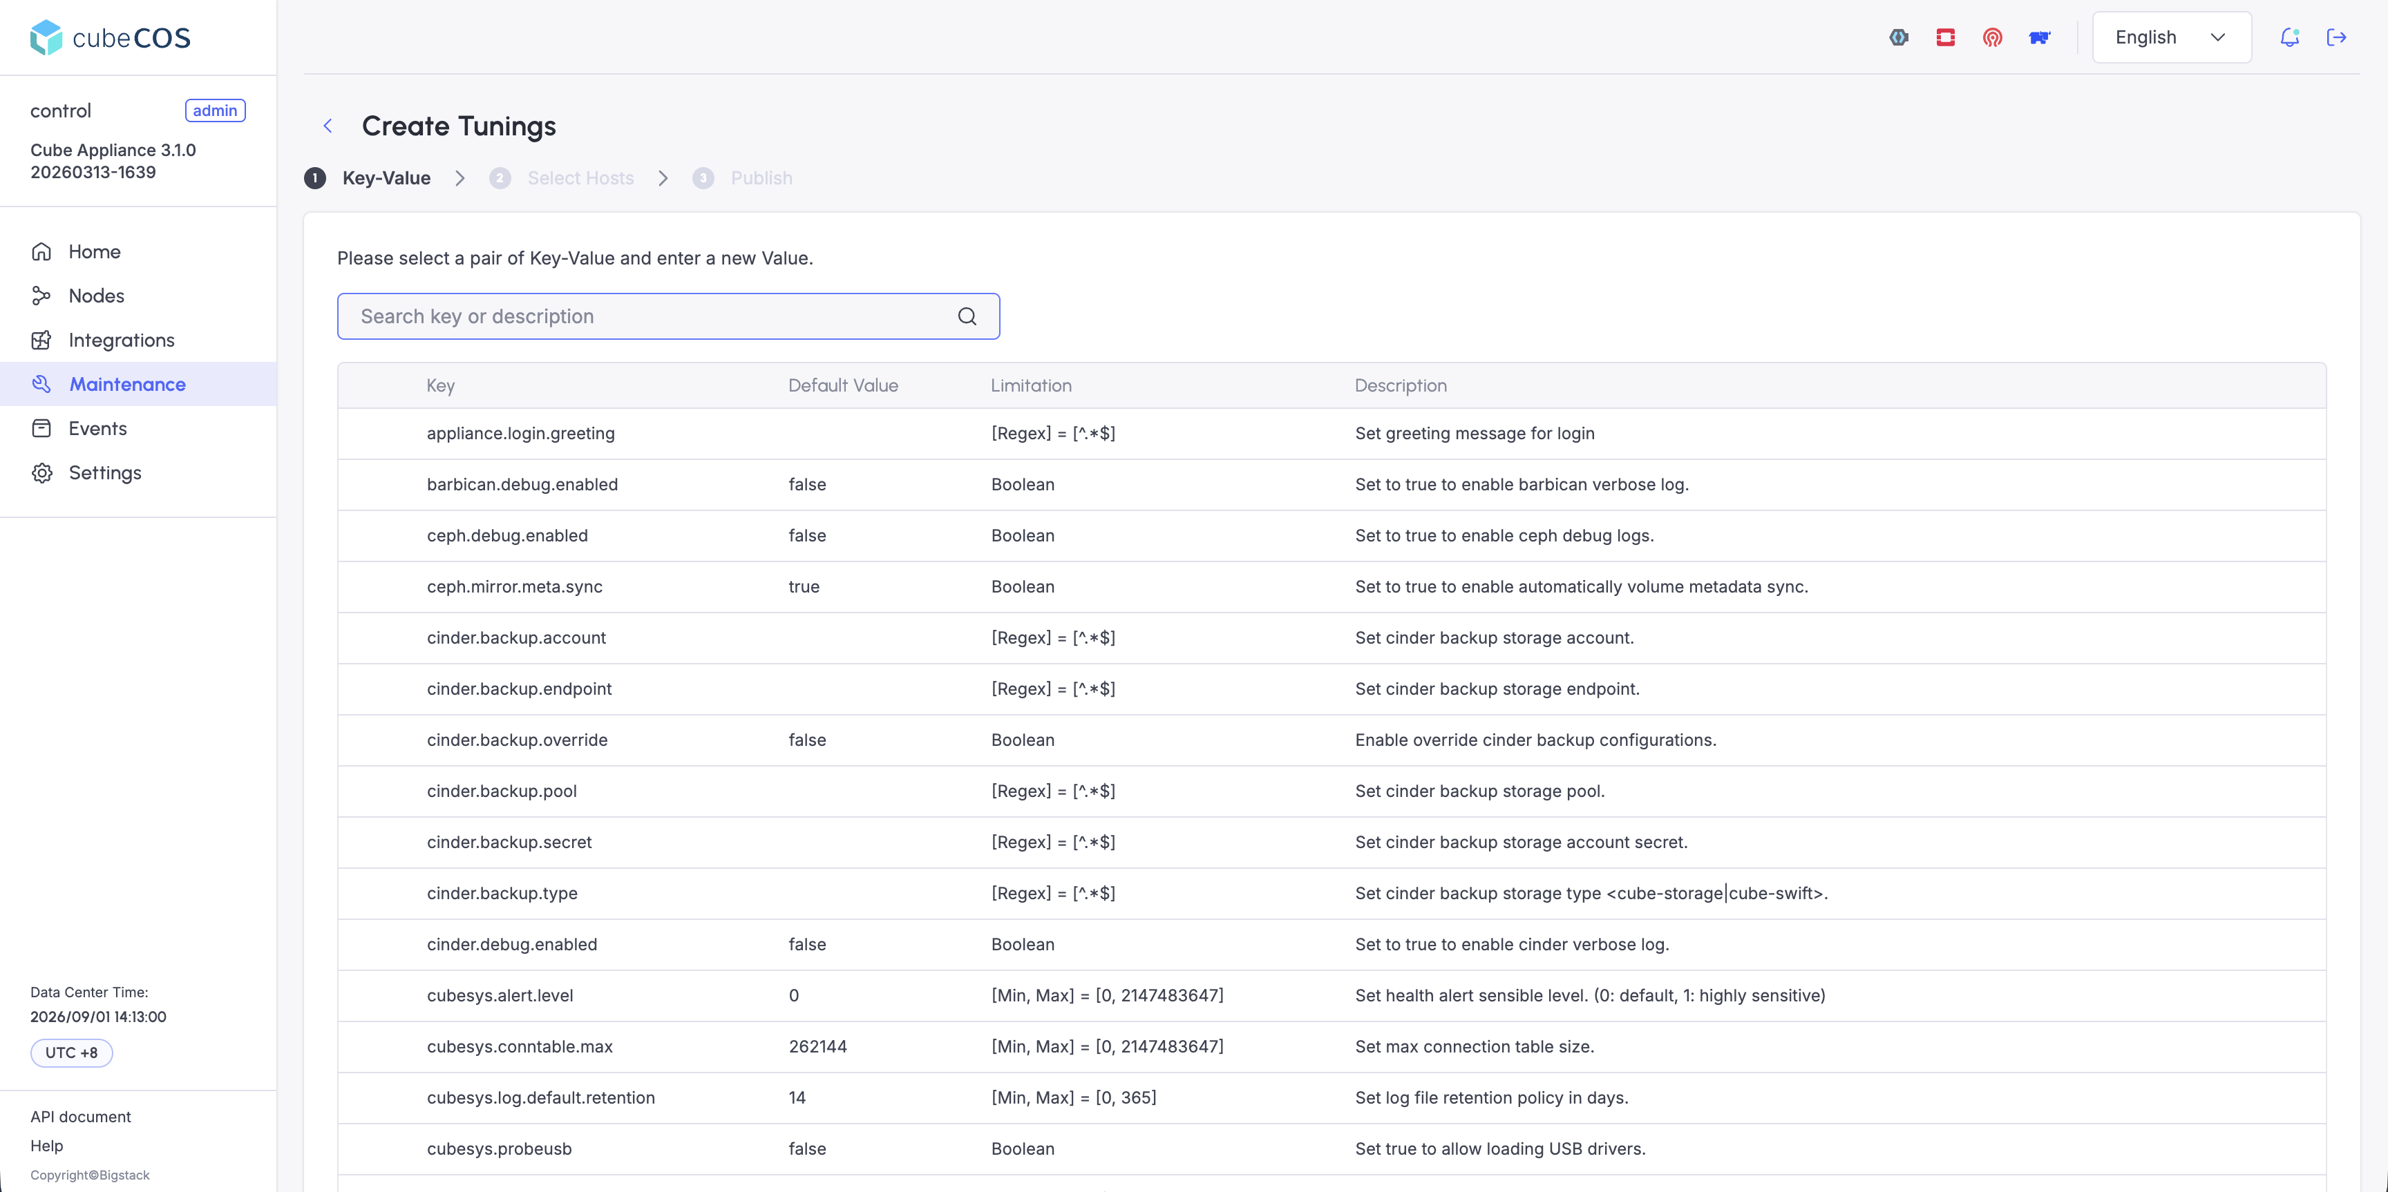The height and width of the screenshot is (1192, 2388).
Task: Open the red square service icon in header
Action: (x=1945, y=37)
